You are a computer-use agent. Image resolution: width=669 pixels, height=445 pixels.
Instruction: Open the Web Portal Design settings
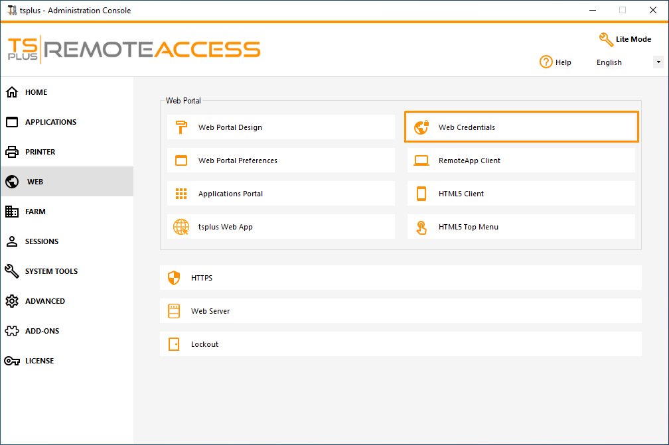(280, 127)
